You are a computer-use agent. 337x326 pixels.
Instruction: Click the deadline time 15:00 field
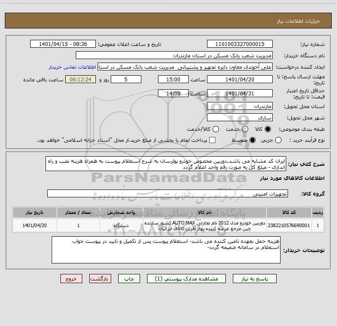coord(173,79)
